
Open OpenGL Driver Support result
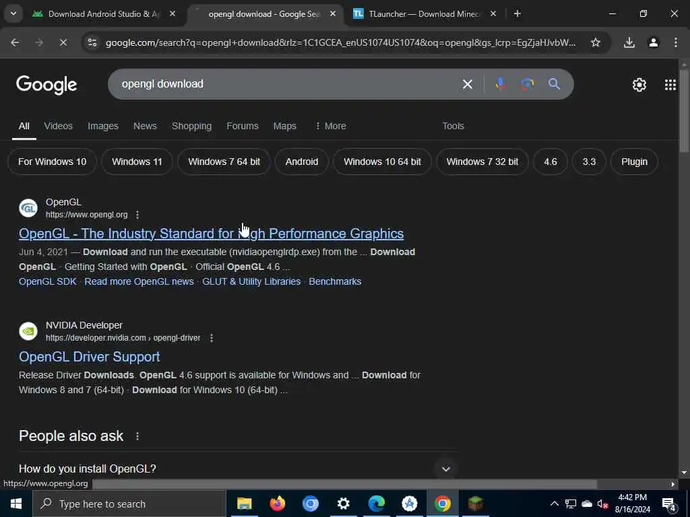tap(90, 357)
